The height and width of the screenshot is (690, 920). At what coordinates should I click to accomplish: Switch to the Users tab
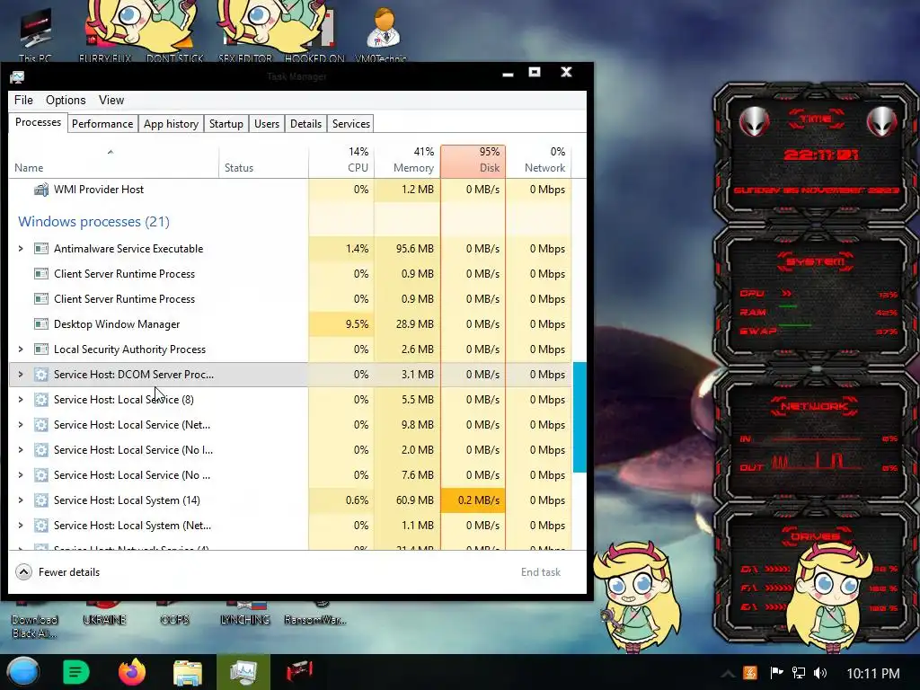266,124
